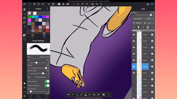This screenshot has height=99, width=177.
Task: Toggle visibility of Layer3
Action: click(134, 35)
